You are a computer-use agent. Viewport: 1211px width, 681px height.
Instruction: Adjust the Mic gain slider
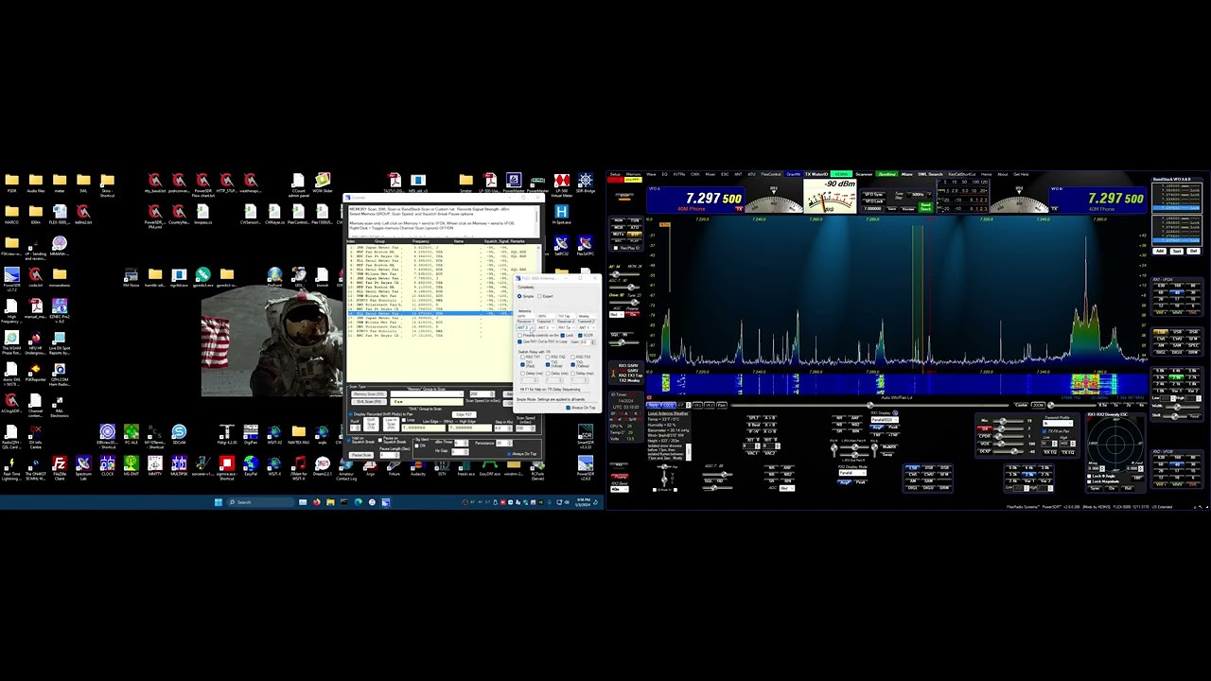(1009, 421)
